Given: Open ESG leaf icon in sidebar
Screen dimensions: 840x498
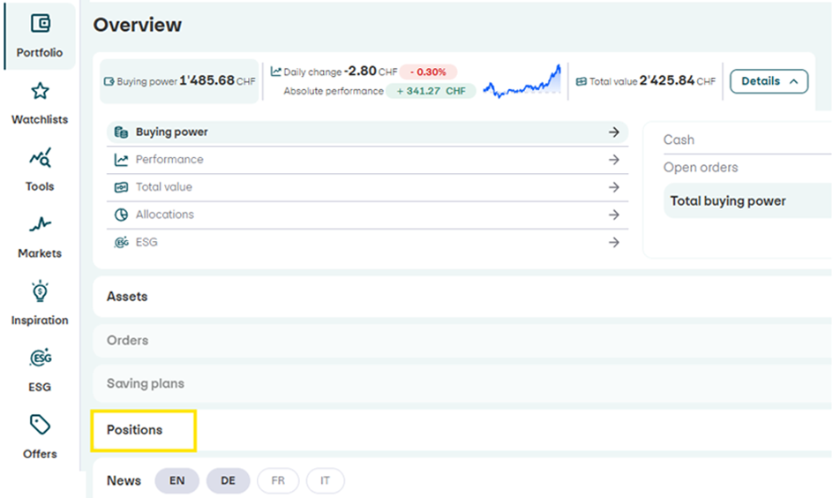Looking at the screenshot, I should click(40, 358).
